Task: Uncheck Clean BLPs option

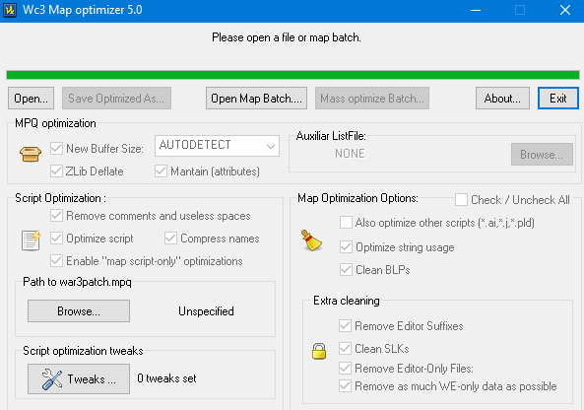Action: (x=346, y=269)
